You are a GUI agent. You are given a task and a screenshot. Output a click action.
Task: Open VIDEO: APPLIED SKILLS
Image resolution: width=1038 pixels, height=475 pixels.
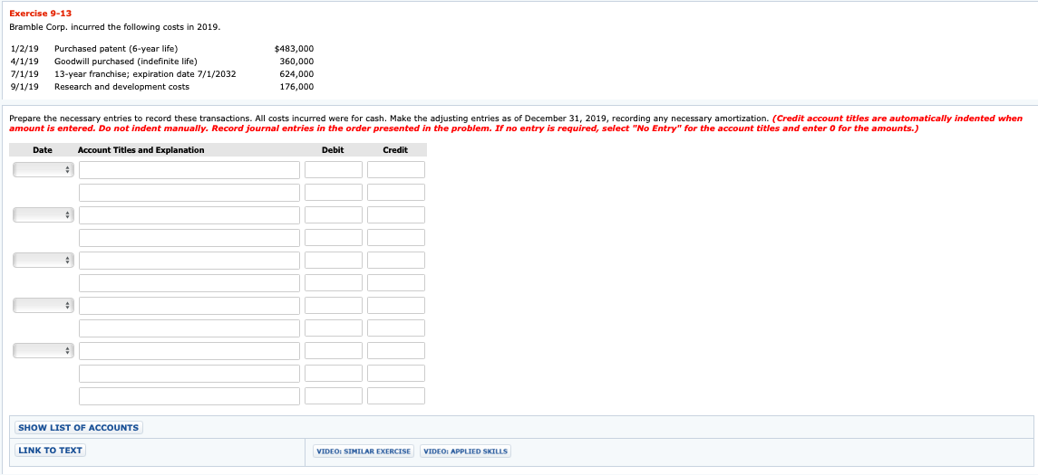click(x=465, y=451)
